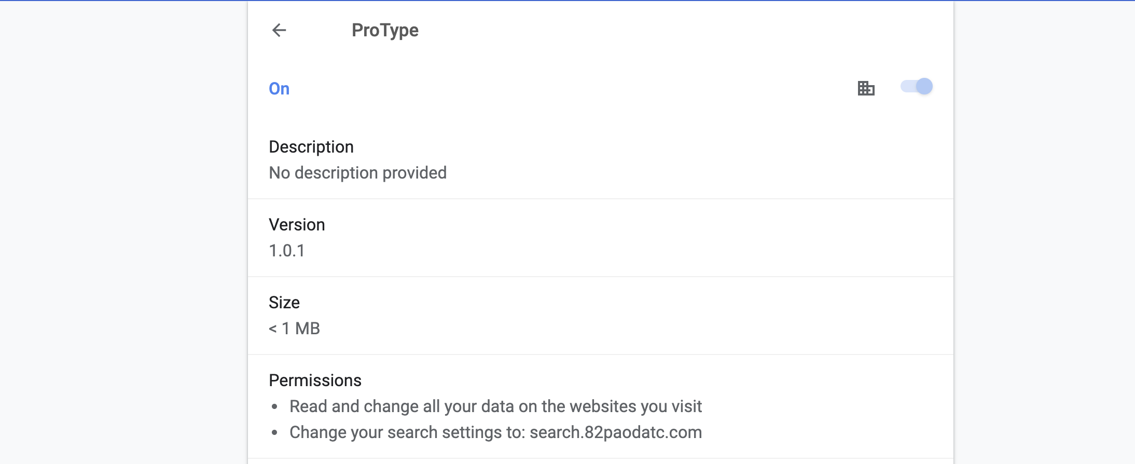1135x464 pixels.
Task: Click the managed-by-organization building icon
Action: click(866, 88)
